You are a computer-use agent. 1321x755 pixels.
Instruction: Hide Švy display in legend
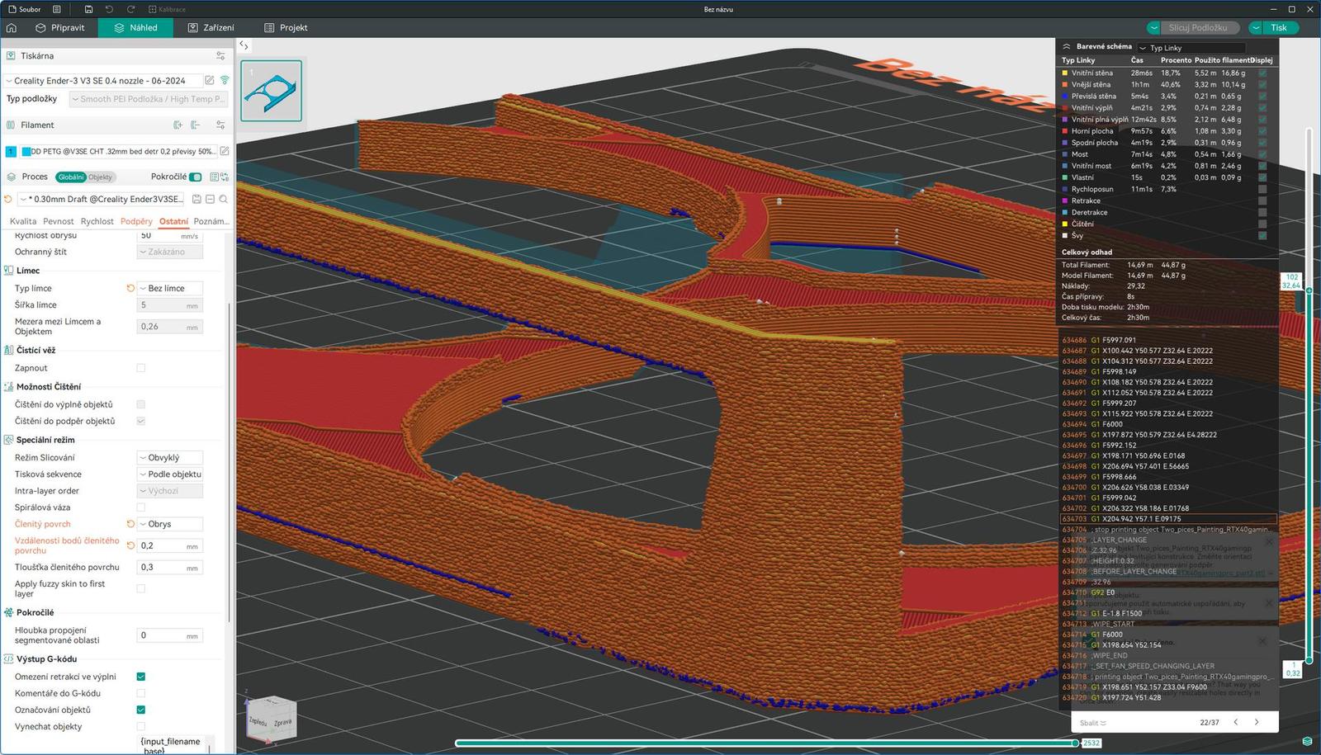pos(1262,235)
